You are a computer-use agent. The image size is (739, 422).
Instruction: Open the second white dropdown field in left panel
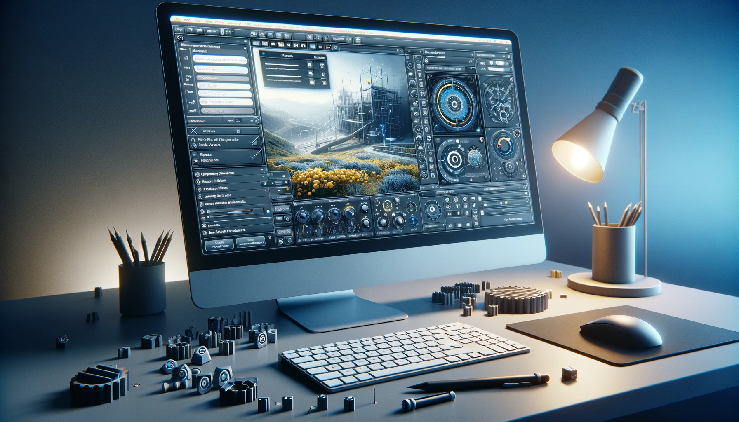(x=222, y=69)
